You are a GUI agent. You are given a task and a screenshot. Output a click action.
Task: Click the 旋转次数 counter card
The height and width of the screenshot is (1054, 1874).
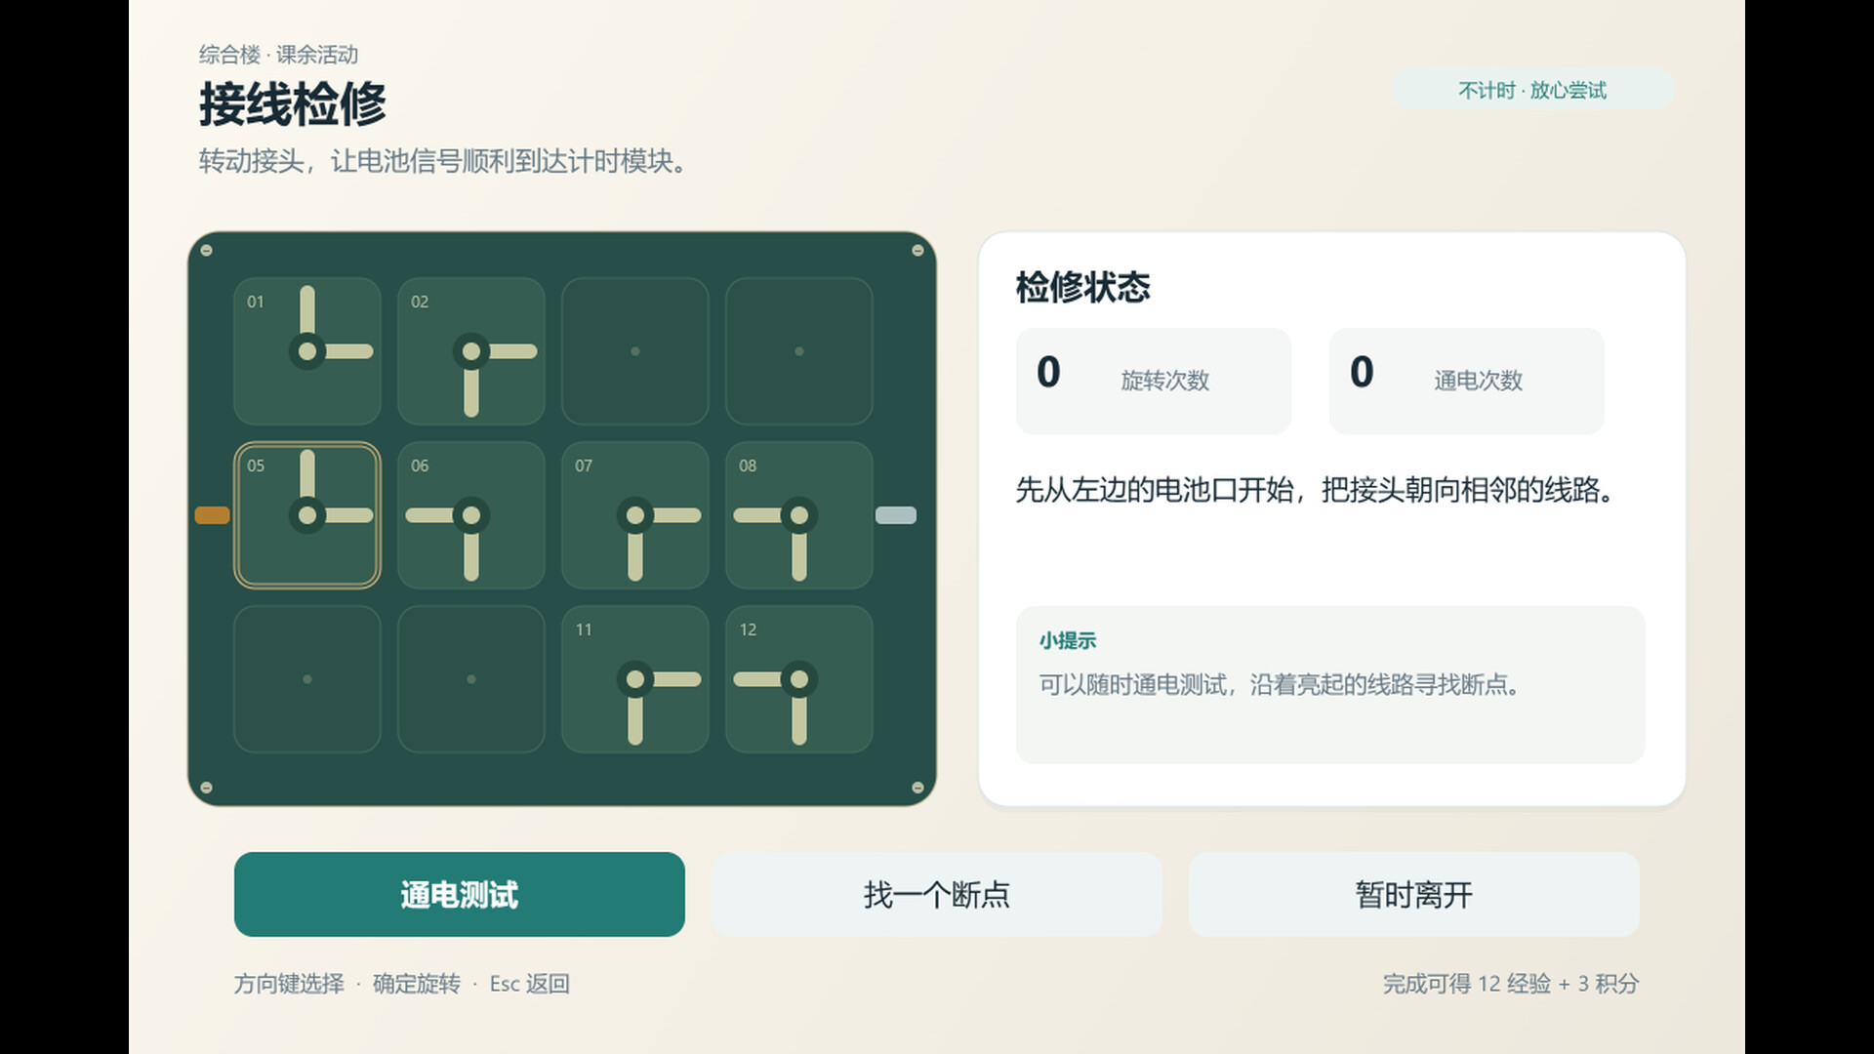1154,381
